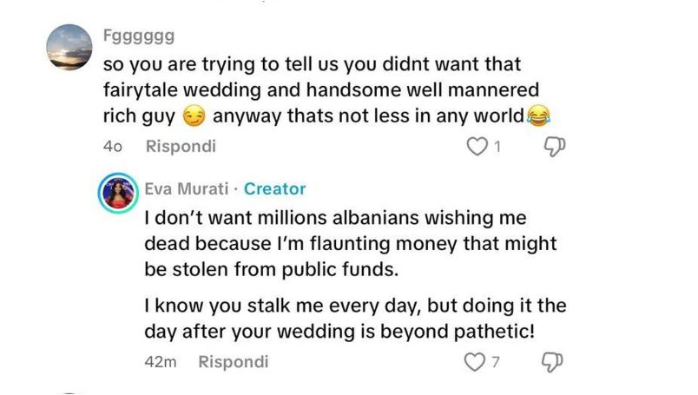Like Fgggggg's comment with the heart
Viewport: 698px width, 395px height.
(x=477, y=148)
